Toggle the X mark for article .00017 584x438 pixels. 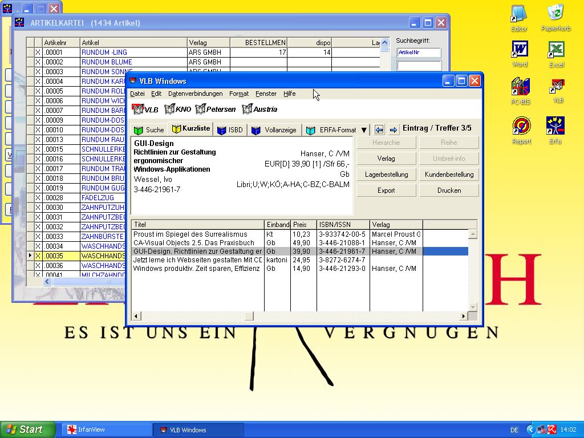(x=38, y=168)
